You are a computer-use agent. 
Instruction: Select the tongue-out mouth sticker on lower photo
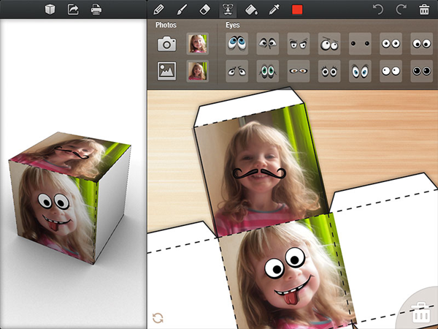click(x=293, y=291)
